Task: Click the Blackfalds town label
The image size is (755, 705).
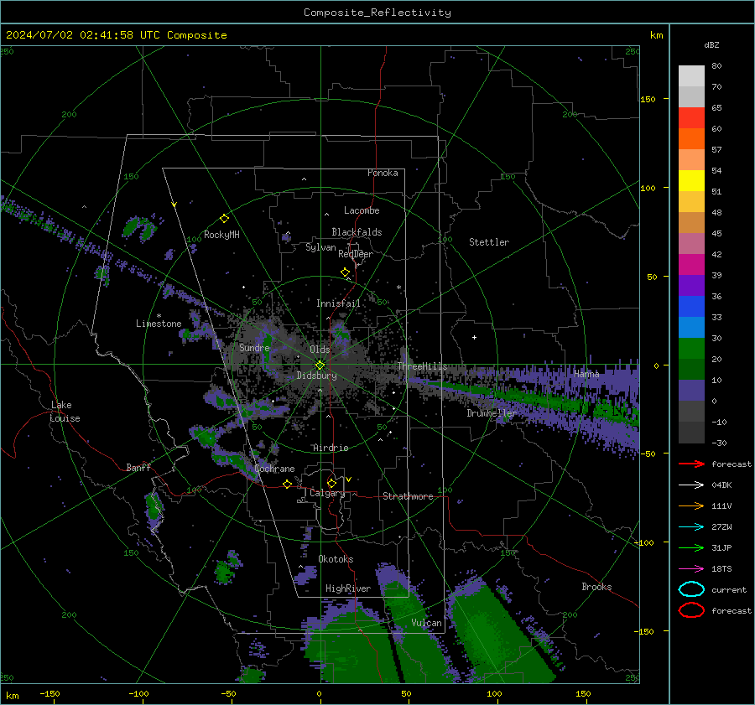Action: 357,232
